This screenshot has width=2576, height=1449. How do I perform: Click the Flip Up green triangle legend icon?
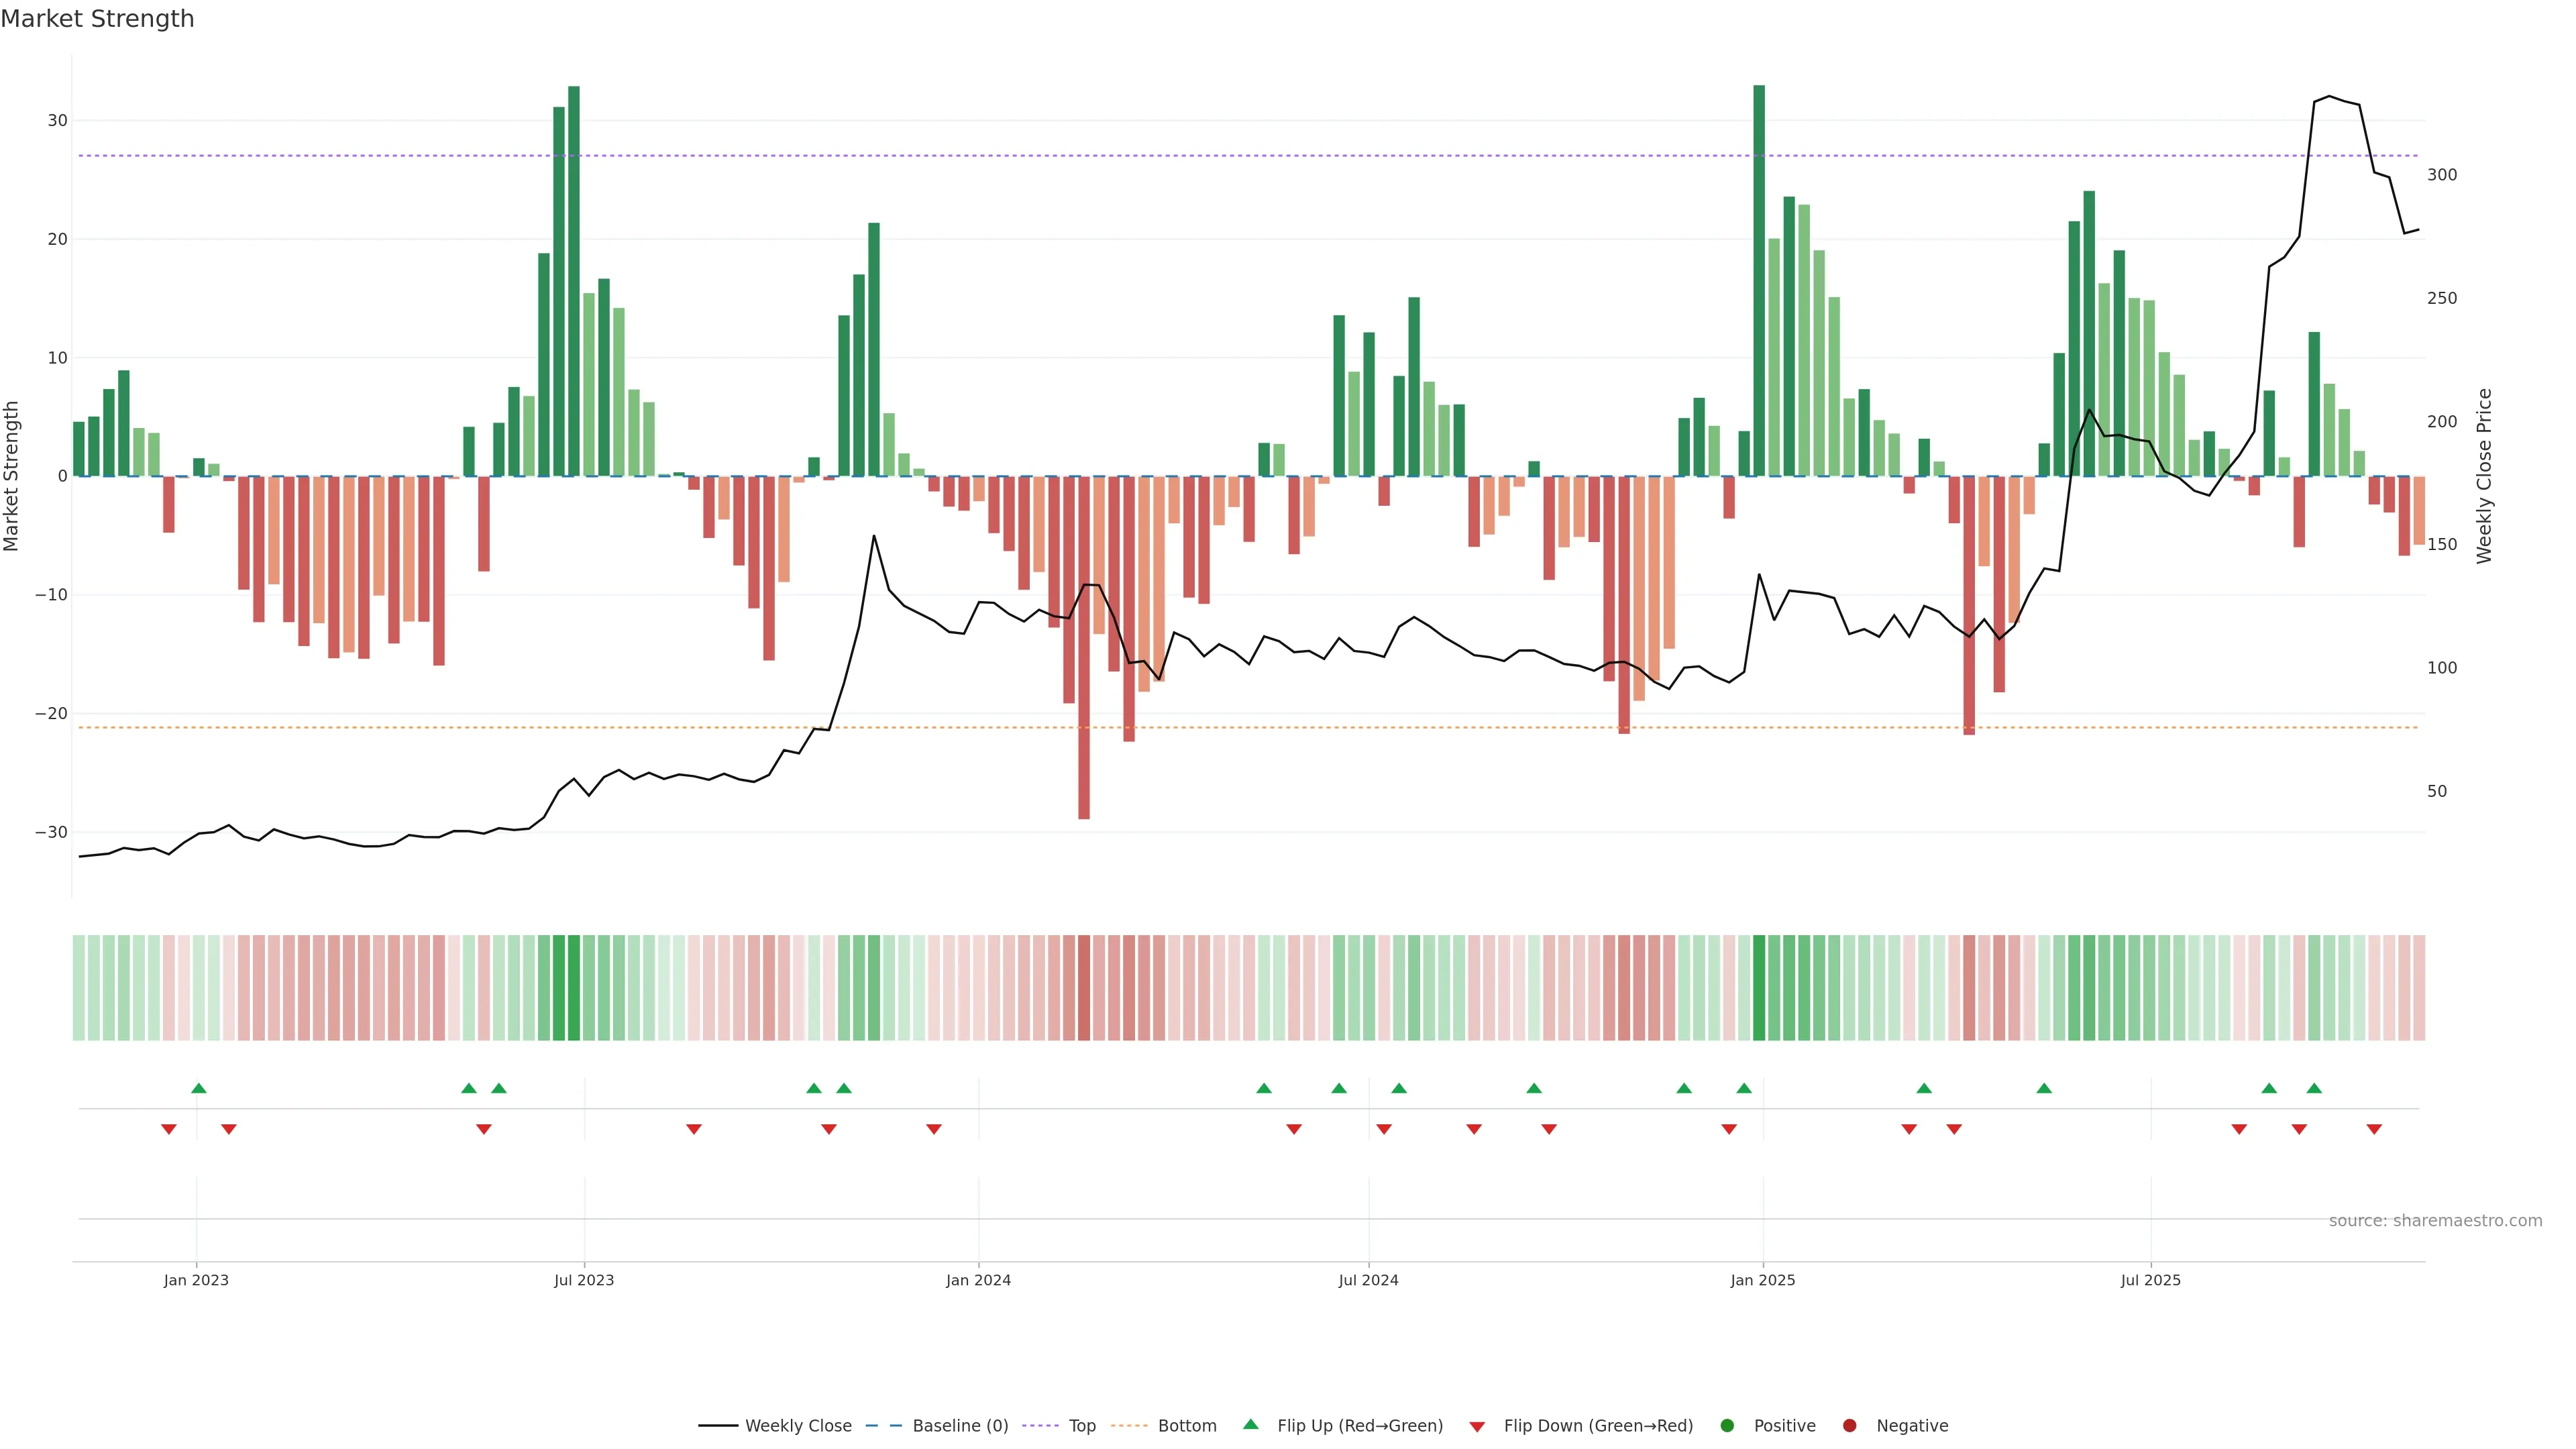pos(1250,1424)
